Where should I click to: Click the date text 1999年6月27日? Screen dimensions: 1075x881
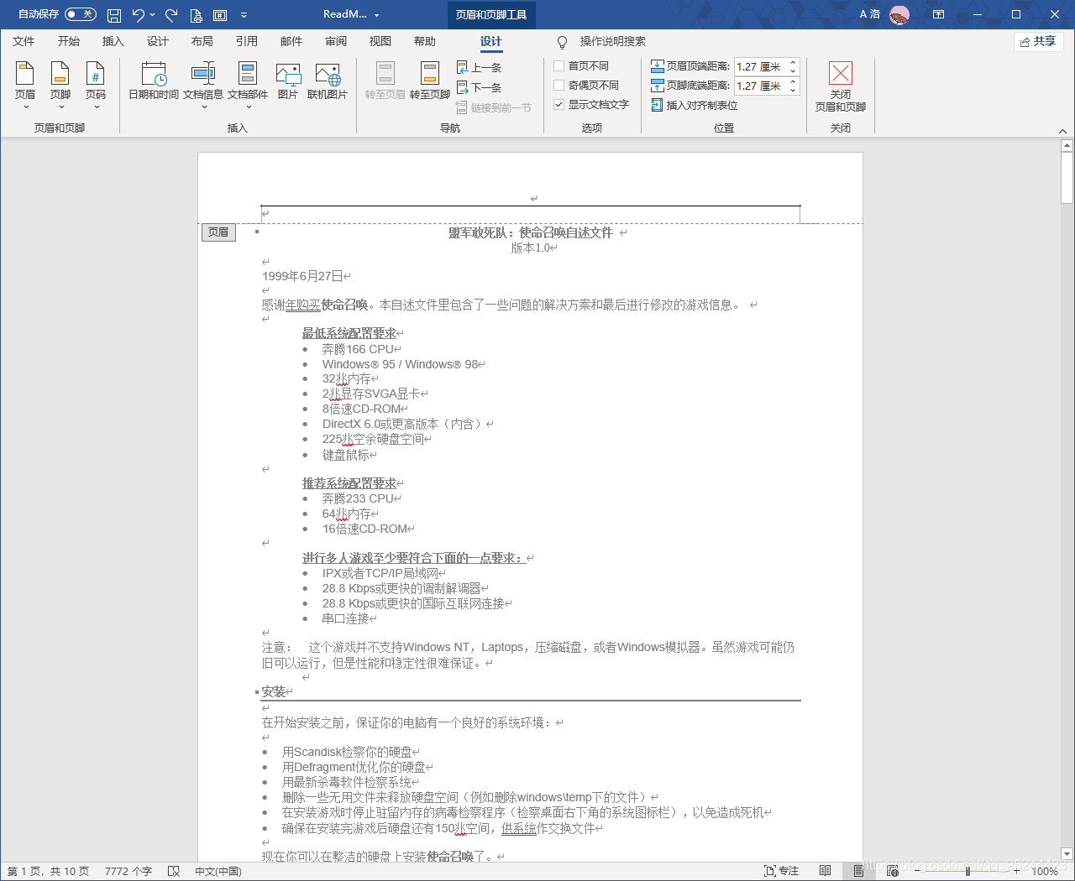click(x=302, y=275)
